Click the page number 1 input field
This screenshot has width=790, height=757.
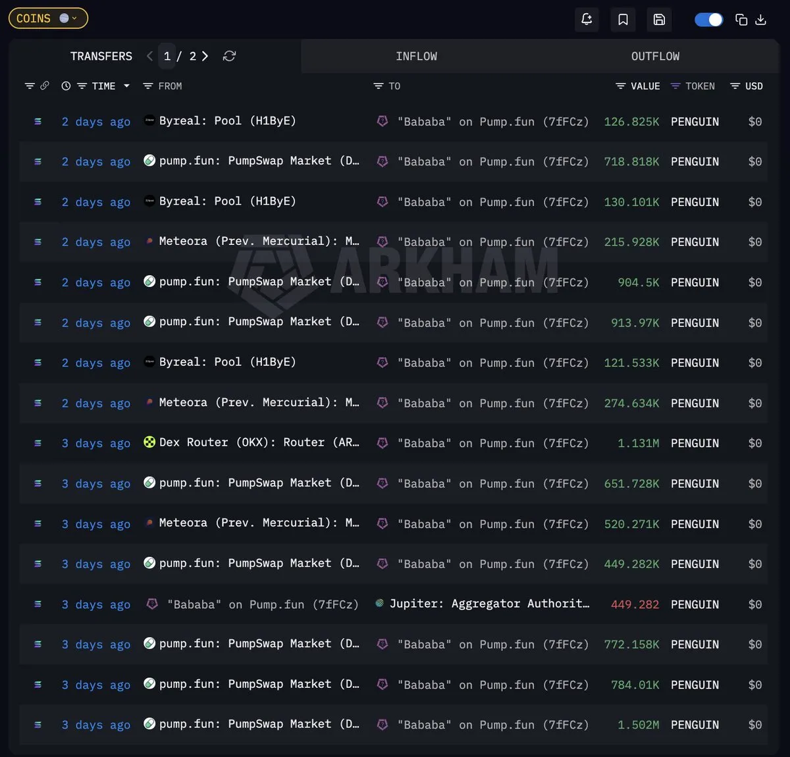[x=167, y=57]
